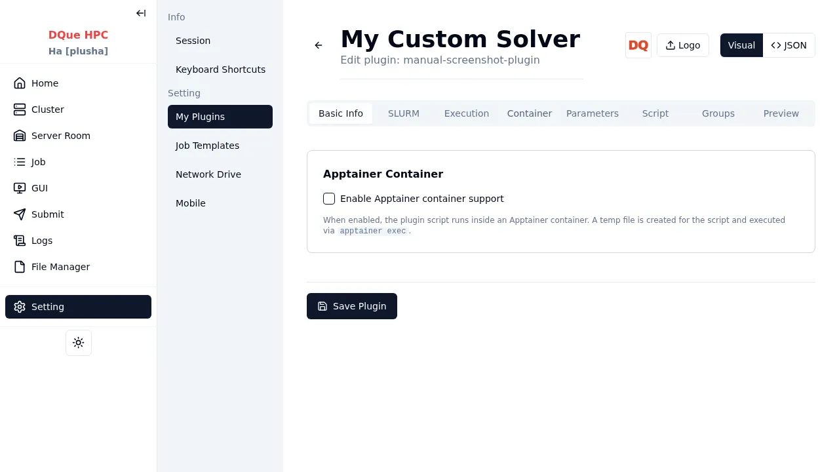Open GUI via its monitor icon

point(20,188)
